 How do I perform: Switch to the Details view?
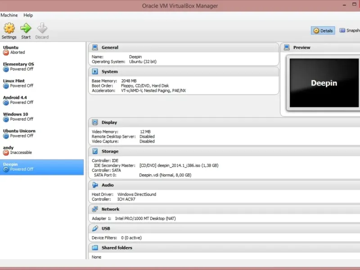pos(323,31)
